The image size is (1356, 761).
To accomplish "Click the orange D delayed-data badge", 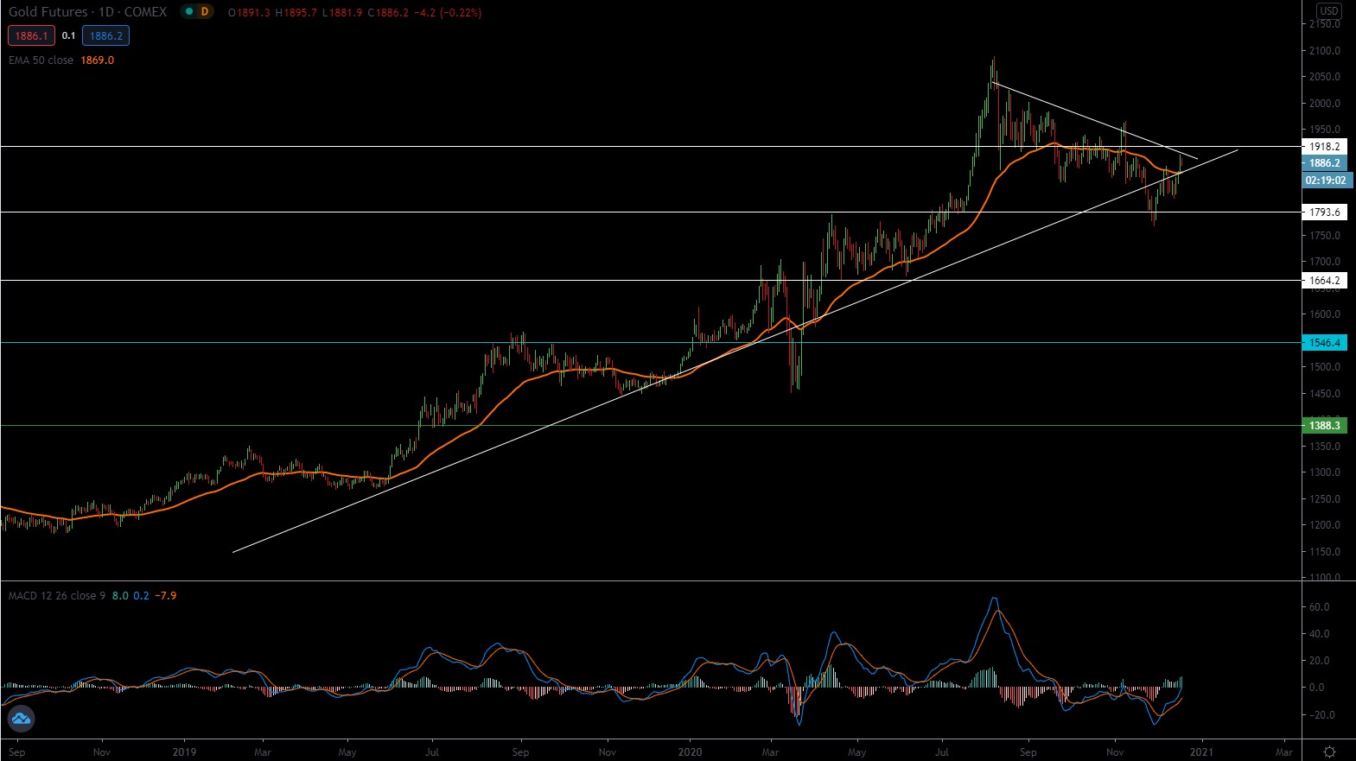I will coord(205,12).
